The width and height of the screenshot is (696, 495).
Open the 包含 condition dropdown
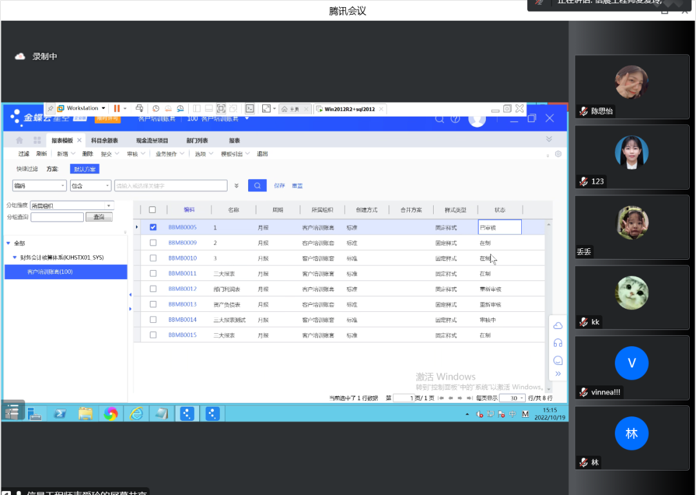pyautogui.click(x=108, y=186)
